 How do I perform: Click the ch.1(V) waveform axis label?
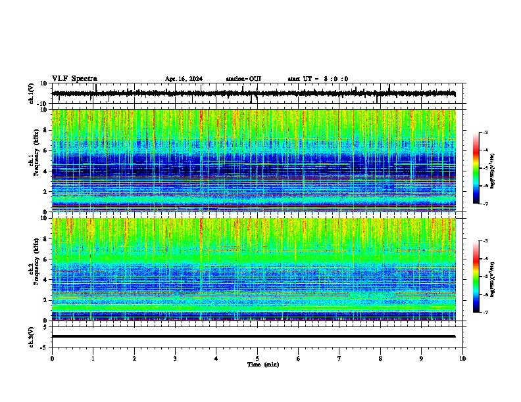32,93
